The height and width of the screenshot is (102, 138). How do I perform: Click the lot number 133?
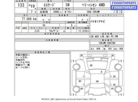pos(21,5)
